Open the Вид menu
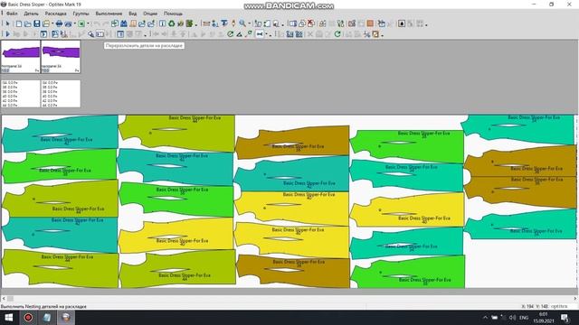This screenshot has width=579, height=325. [133, 14]
